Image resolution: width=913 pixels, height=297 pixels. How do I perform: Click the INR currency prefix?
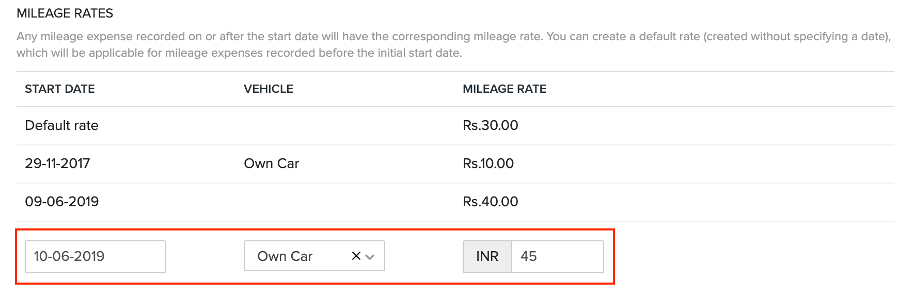pyautogui.click(x=487, y=256)
